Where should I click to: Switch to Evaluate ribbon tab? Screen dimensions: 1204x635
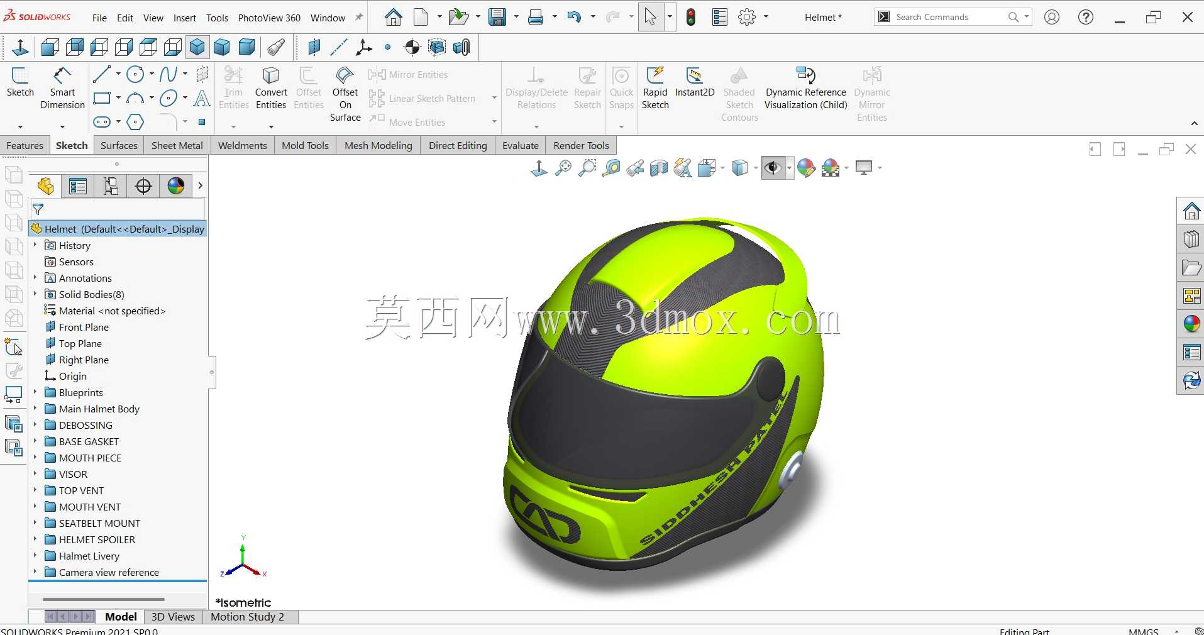(x=521, y=145)
